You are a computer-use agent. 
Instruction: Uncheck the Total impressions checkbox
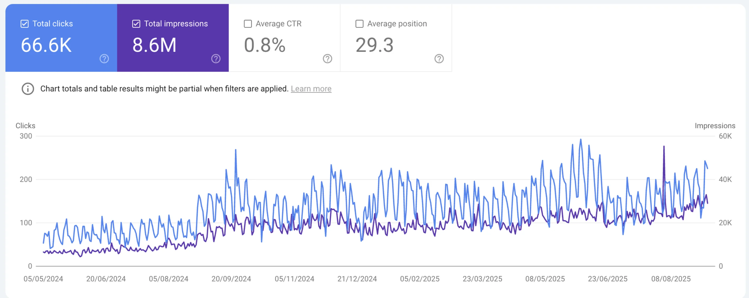[x=136, y=24]
